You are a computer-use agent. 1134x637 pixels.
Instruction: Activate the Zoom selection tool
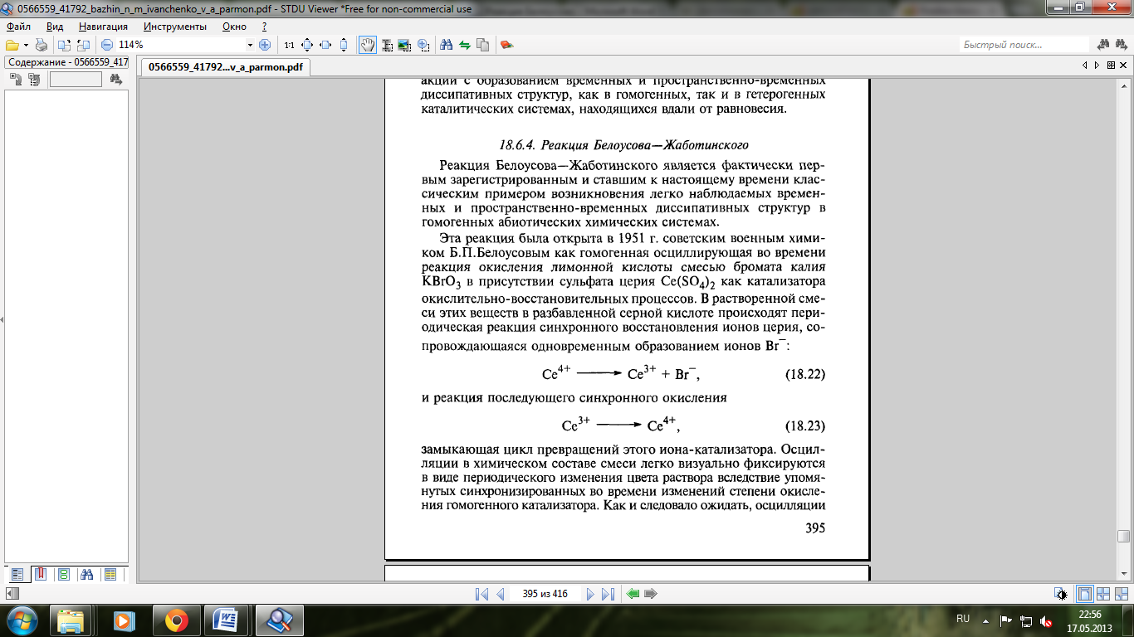pyautogui.click(x=423, y=45)
